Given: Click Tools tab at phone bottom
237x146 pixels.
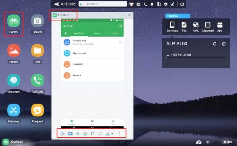Looking at the screenshot, I should point(92,123).
